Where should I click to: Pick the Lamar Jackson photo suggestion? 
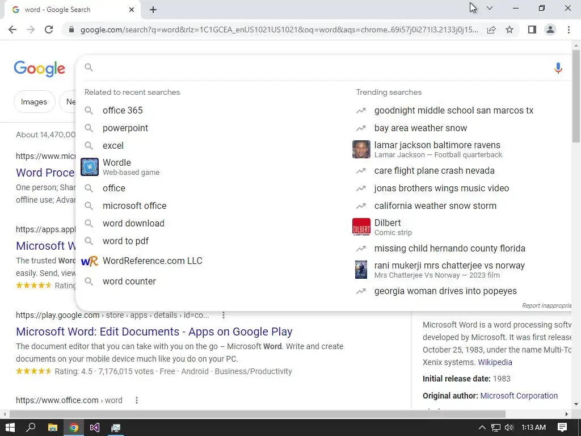(361, 149)
